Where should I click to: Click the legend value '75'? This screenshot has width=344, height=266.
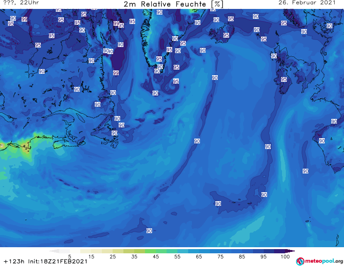tap(220, 257)
